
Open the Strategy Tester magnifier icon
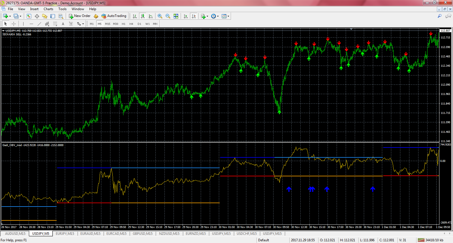click(x=61, y=16)
